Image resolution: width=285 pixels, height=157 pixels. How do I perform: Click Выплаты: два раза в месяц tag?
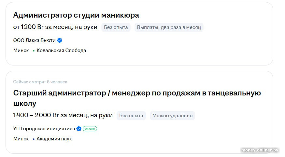click(169, 27)
